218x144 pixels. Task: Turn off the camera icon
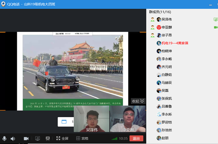click(x=26, y=139)
